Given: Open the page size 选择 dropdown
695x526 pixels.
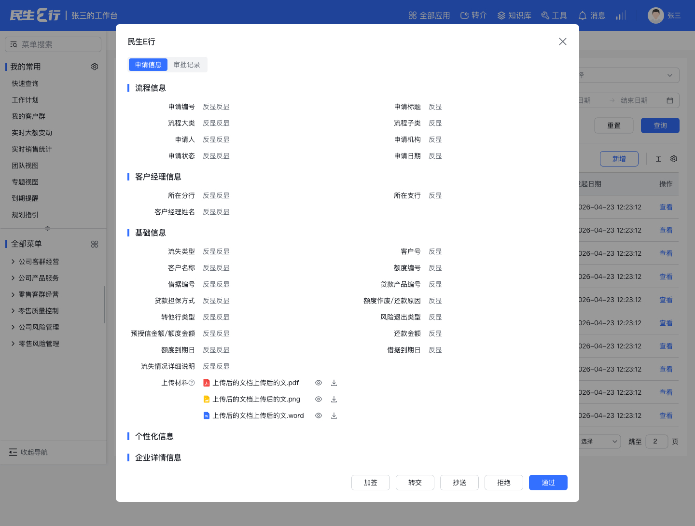Looking at the screenshot, I should (600, 442).
